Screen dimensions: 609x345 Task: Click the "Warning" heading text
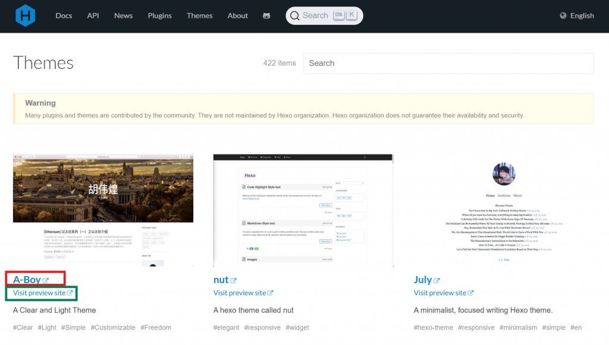40,103
